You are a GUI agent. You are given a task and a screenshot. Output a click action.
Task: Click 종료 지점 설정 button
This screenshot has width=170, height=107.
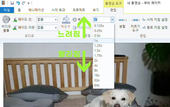pos(155,27)
